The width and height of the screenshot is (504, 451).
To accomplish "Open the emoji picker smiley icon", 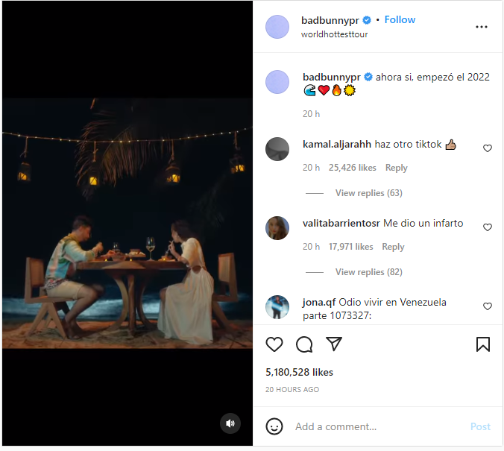I will pos(274,426).
